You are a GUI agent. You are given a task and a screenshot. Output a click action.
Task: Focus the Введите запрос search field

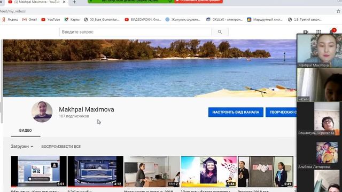click(135, 32)
